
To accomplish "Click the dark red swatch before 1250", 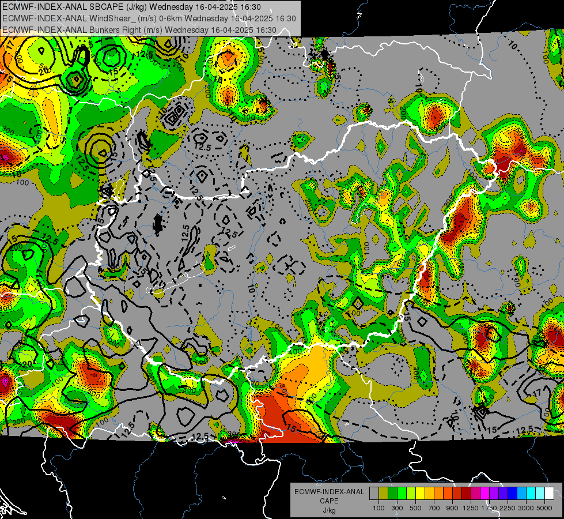I will [x=467, y=494].
